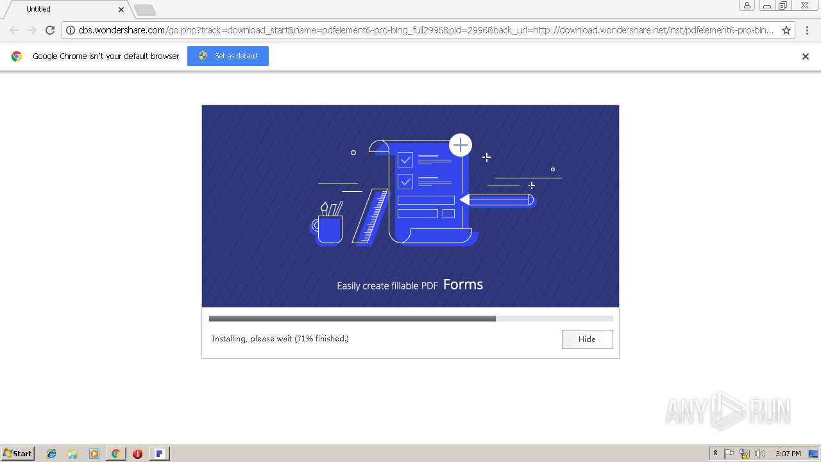
Task: Open Chrome user profile icon
Action: click(747, 6)
